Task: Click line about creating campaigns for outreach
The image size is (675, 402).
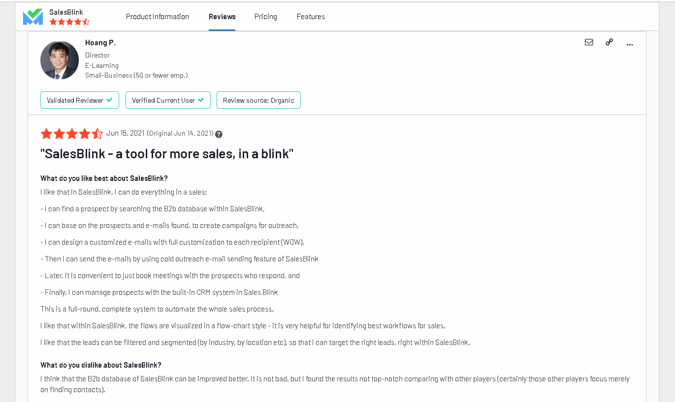Action: click(x=170, y=226)
